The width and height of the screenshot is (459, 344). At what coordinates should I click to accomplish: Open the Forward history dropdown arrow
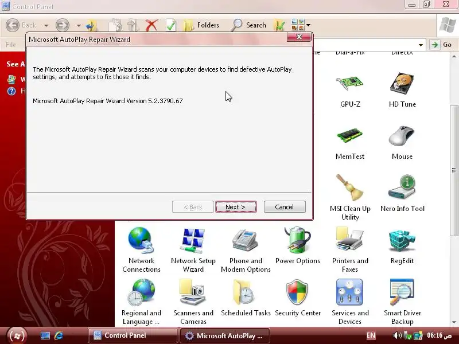pos(79,26)
